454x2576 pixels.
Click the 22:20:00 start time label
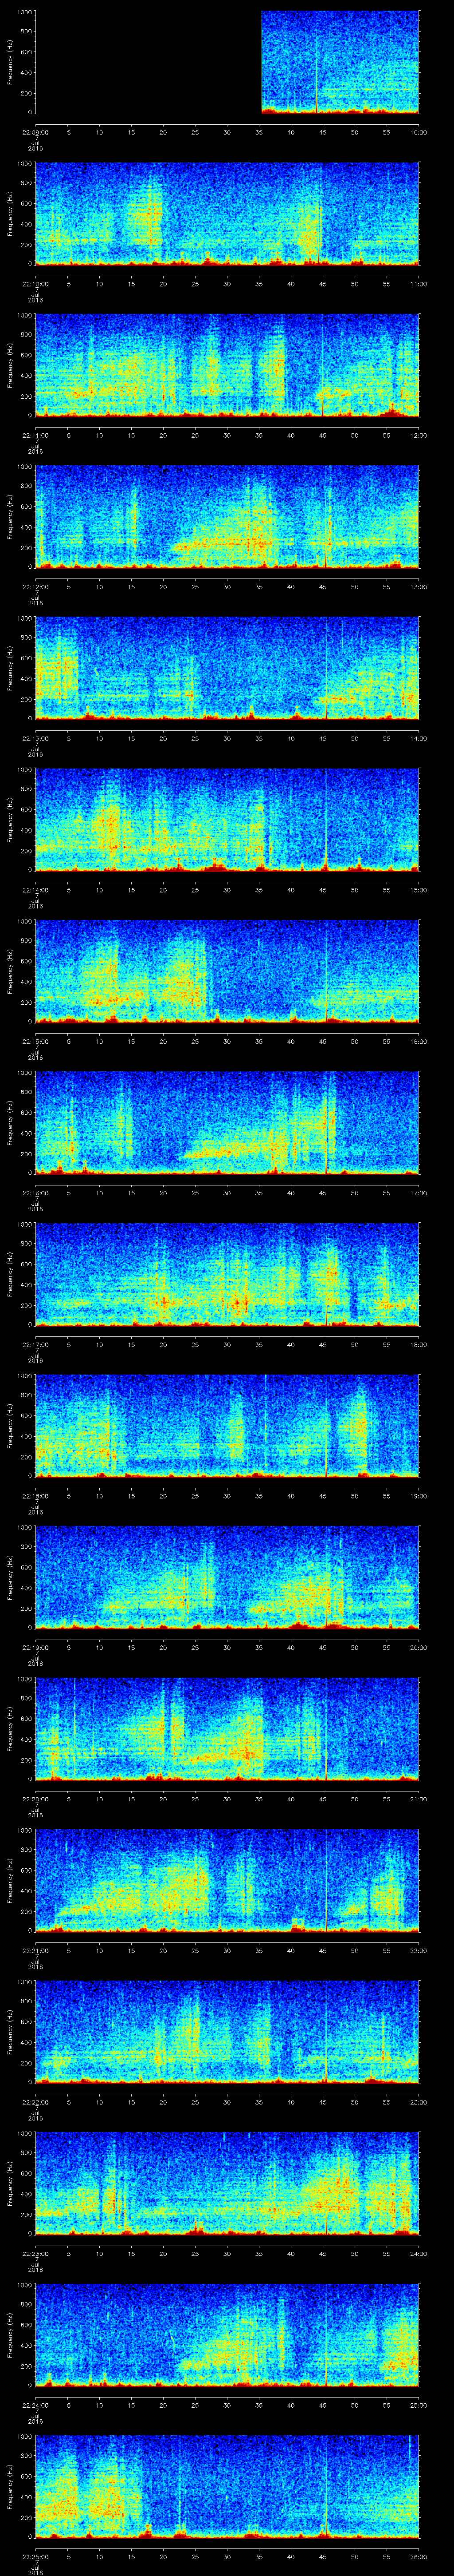tap(35, 1799)
